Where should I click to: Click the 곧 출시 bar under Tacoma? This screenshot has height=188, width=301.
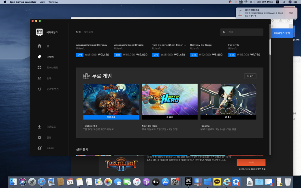pos(228,117)
